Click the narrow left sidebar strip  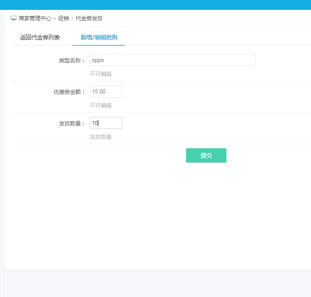2,153
